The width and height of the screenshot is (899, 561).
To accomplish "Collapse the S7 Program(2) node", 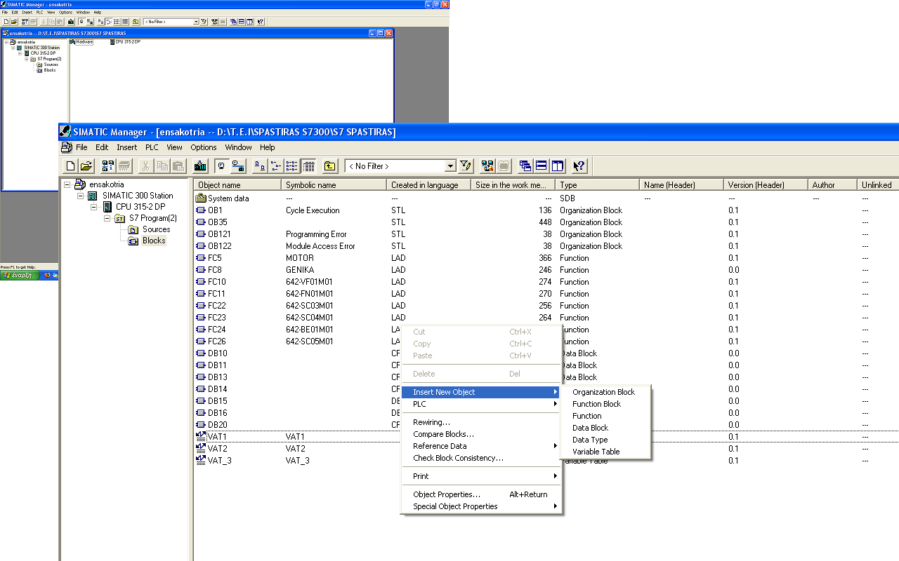I will point(107,218).
